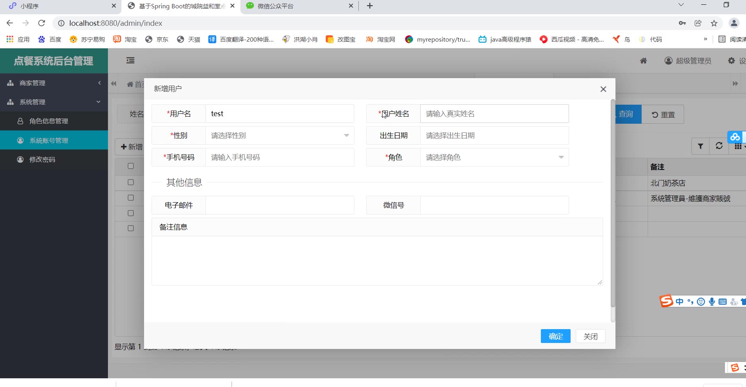746x387 pixels.
Task: Click the 确定 confirm button
Action: 556,336
